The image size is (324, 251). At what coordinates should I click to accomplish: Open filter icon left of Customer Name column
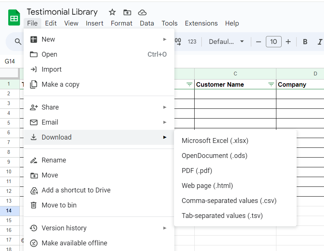(189, 84)
